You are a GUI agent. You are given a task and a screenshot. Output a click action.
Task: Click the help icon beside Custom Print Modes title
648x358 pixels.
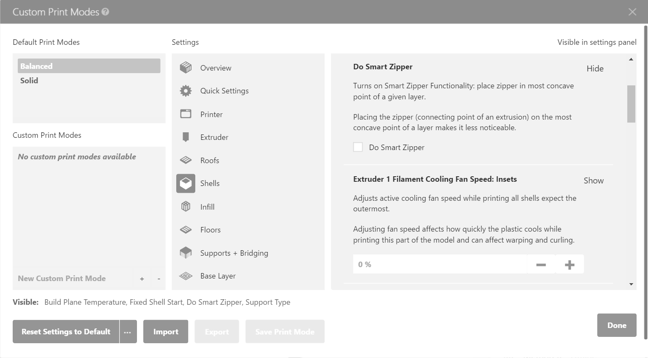[105, 12]
